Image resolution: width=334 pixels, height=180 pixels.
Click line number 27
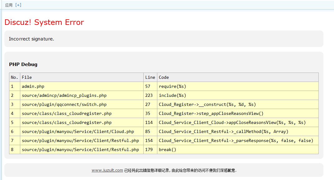pyautogui.click(x=150, y=104)
